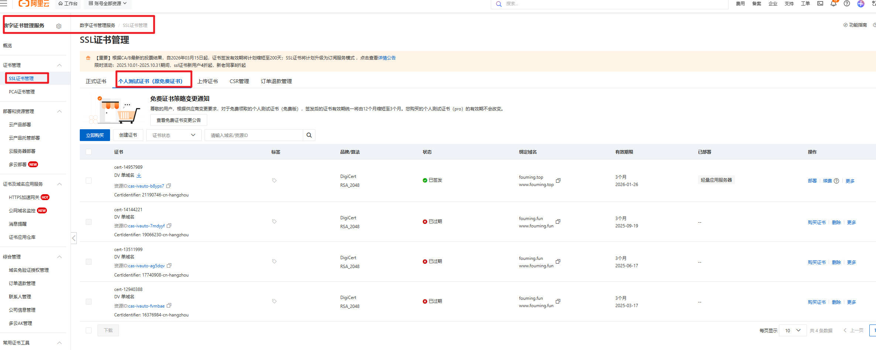Viewport: 876px width, 350px height.
Task: Click the blue 立即购买 button
Action: (95, 135)
